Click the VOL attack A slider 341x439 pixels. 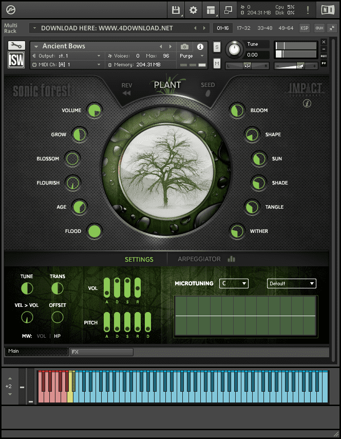click(x=107, y=288)
